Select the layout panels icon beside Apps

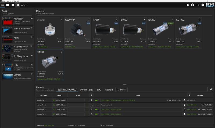pyautogui.click(x=18, y=5)
